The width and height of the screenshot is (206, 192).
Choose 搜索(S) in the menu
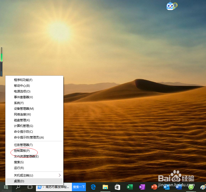(34, 162)
